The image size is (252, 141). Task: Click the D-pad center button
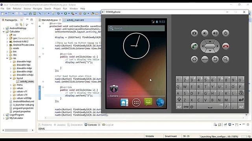[x=210, y=46]
